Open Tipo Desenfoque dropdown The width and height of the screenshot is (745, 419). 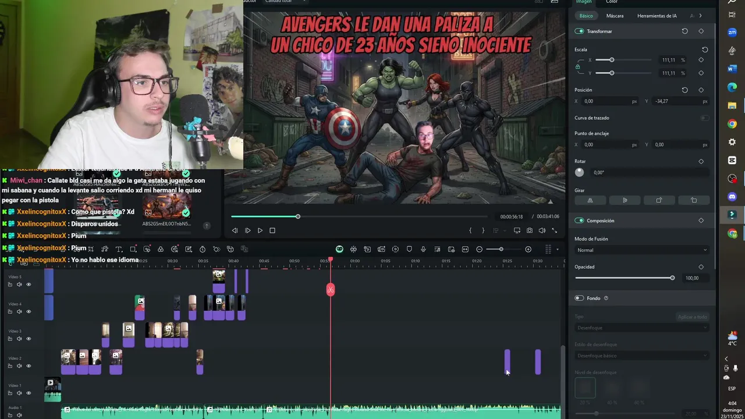(x=641, y=328)
